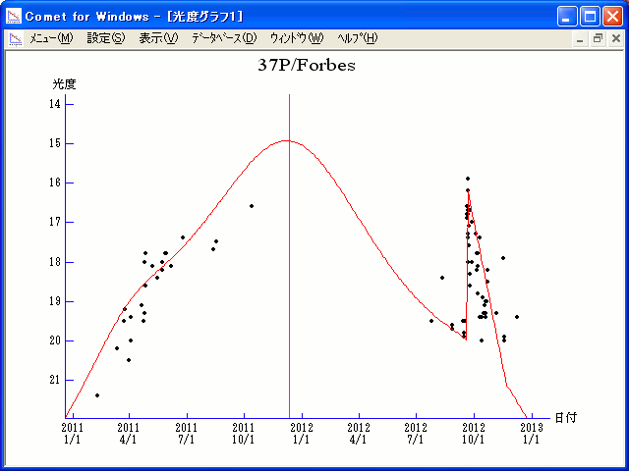Image resolution: width=629 pixels, height=471 pixels.
Task: Click the peak of the red light curve
Action: [285, 140]
